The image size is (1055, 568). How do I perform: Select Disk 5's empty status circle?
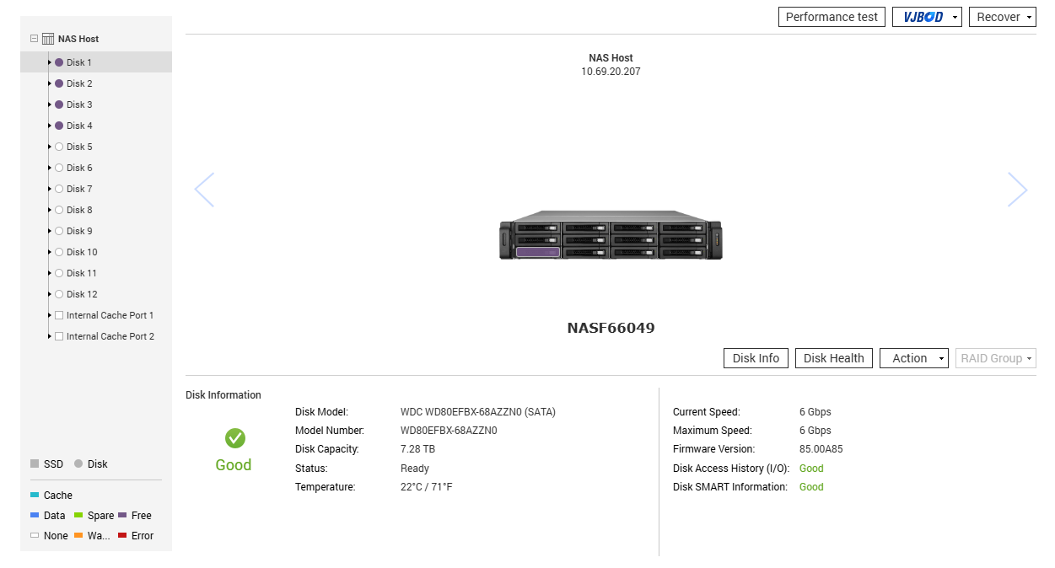tap(57, 146)
